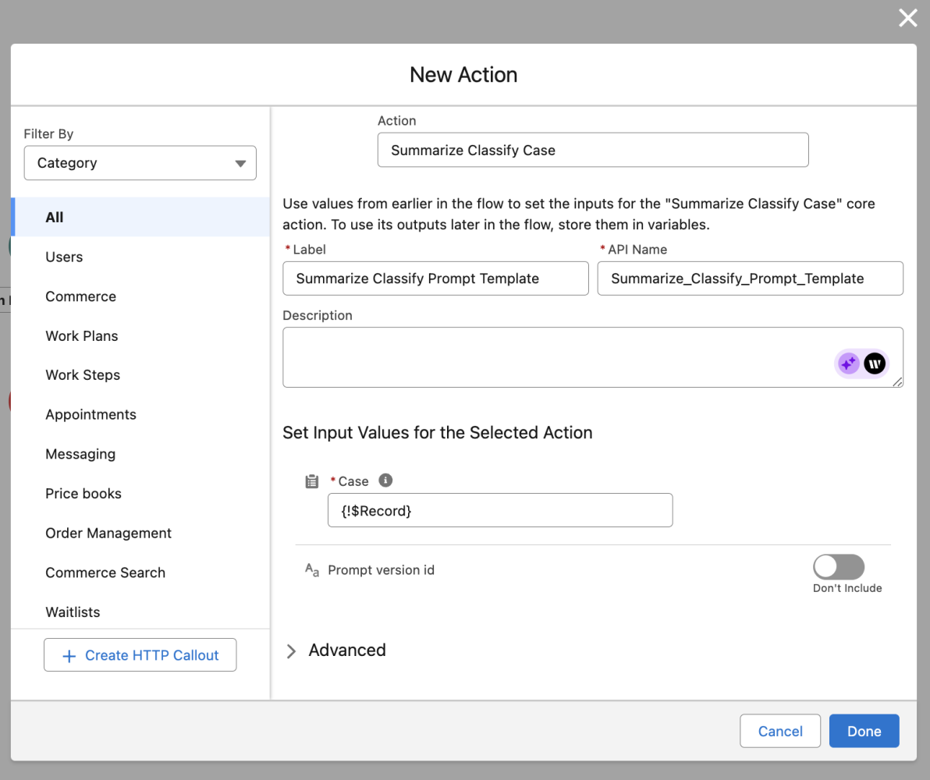Click the info icon next to Case label
Image resolution: width=930 pixels, height=780 pixels.
[x=385, y=480]
